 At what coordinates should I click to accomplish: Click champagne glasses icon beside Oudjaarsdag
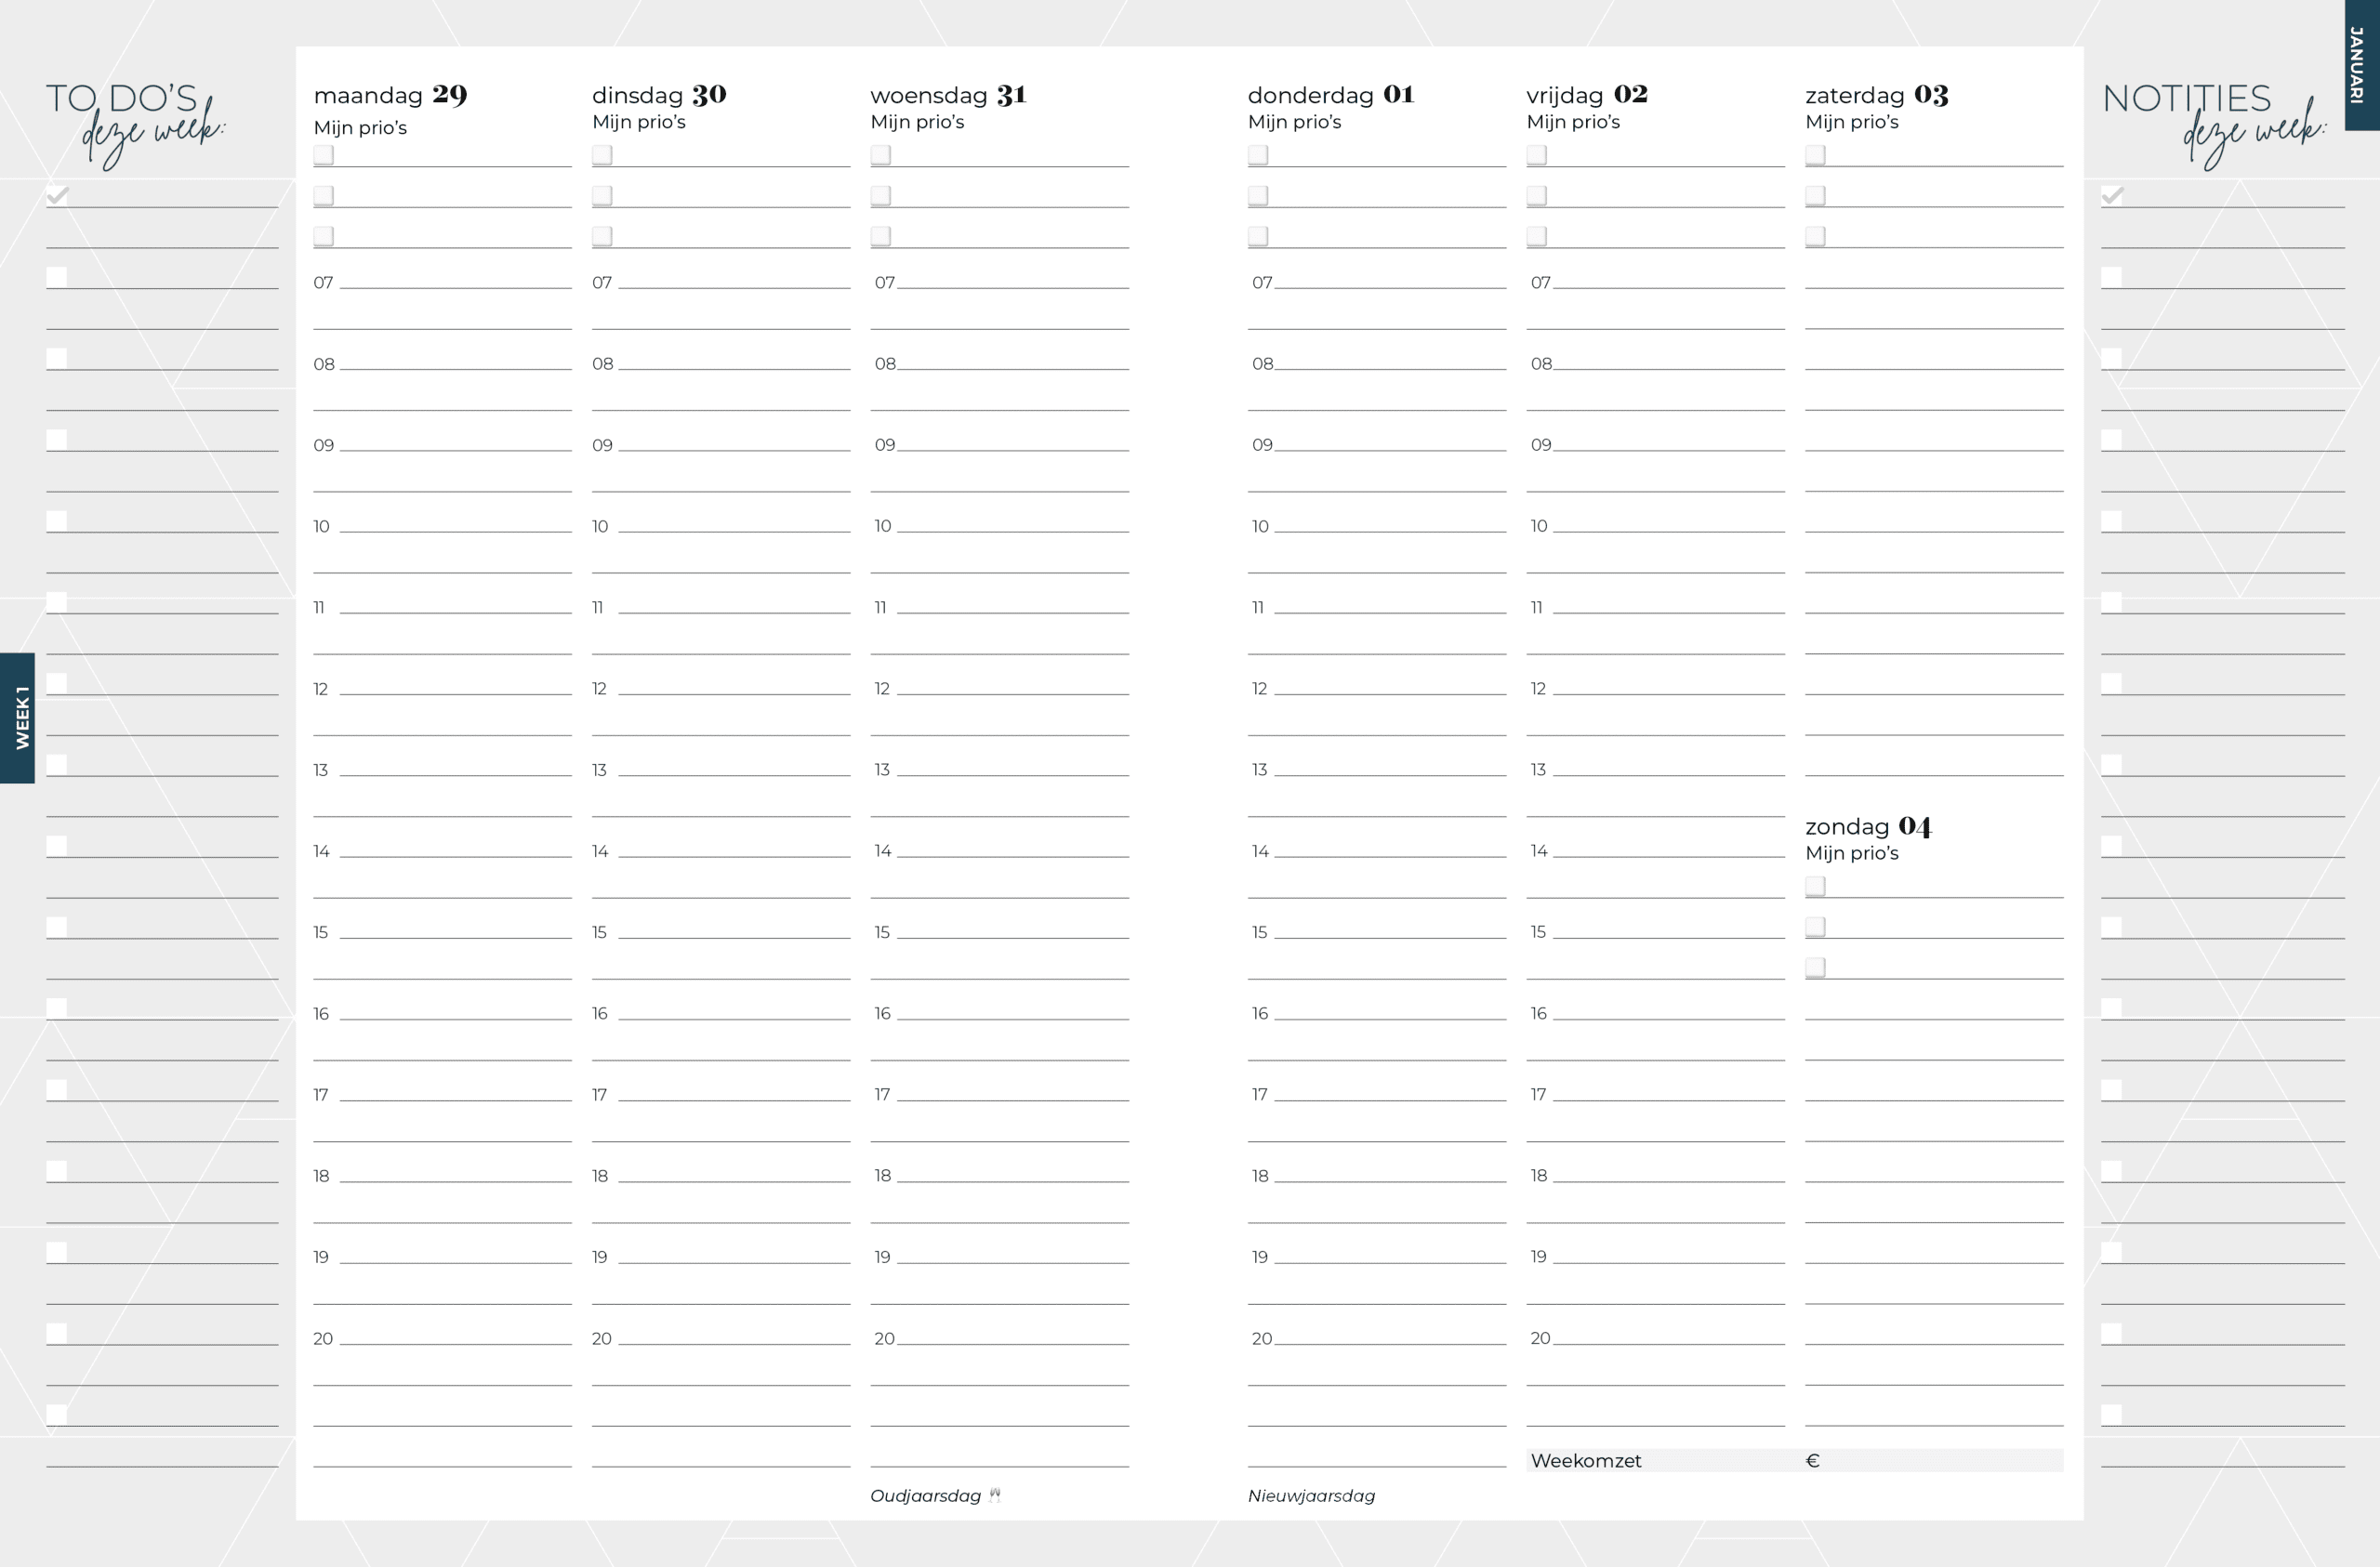click(994, 1495)
